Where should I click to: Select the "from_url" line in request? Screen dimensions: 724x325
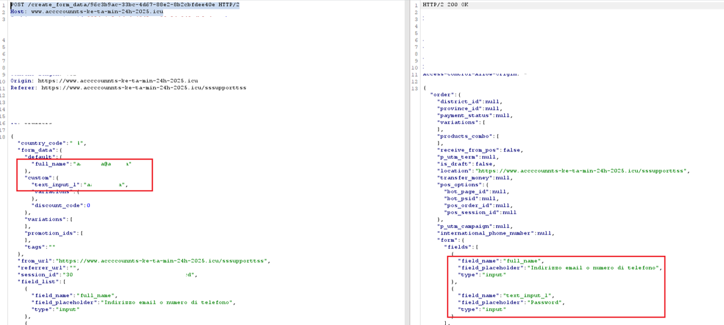[144, 261]
